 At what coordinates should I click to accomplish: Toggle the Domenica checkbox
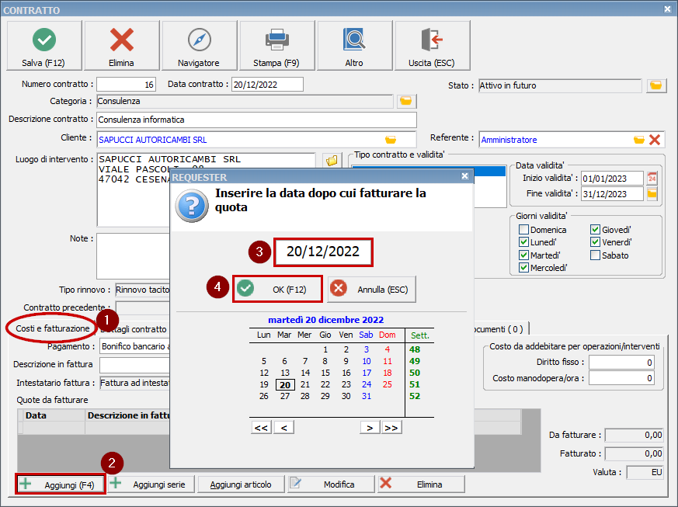[x=523, y=230]
